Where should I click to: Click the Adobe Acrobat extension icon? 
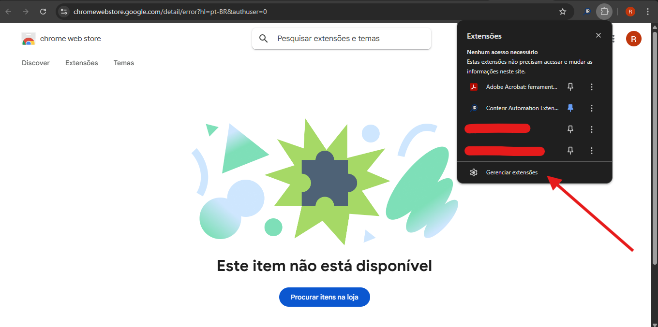tap(474, 87)
